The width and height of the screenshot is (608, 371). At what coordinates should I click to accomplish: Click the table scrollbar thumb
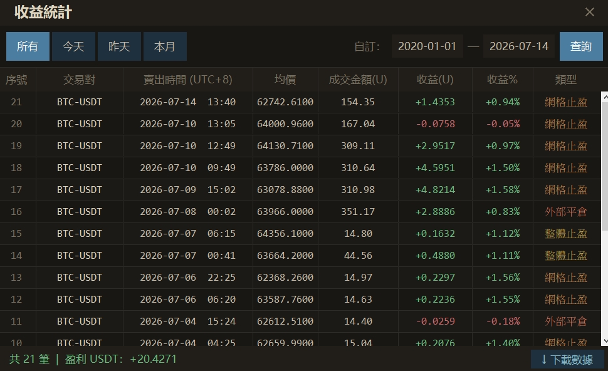point(604,167)
